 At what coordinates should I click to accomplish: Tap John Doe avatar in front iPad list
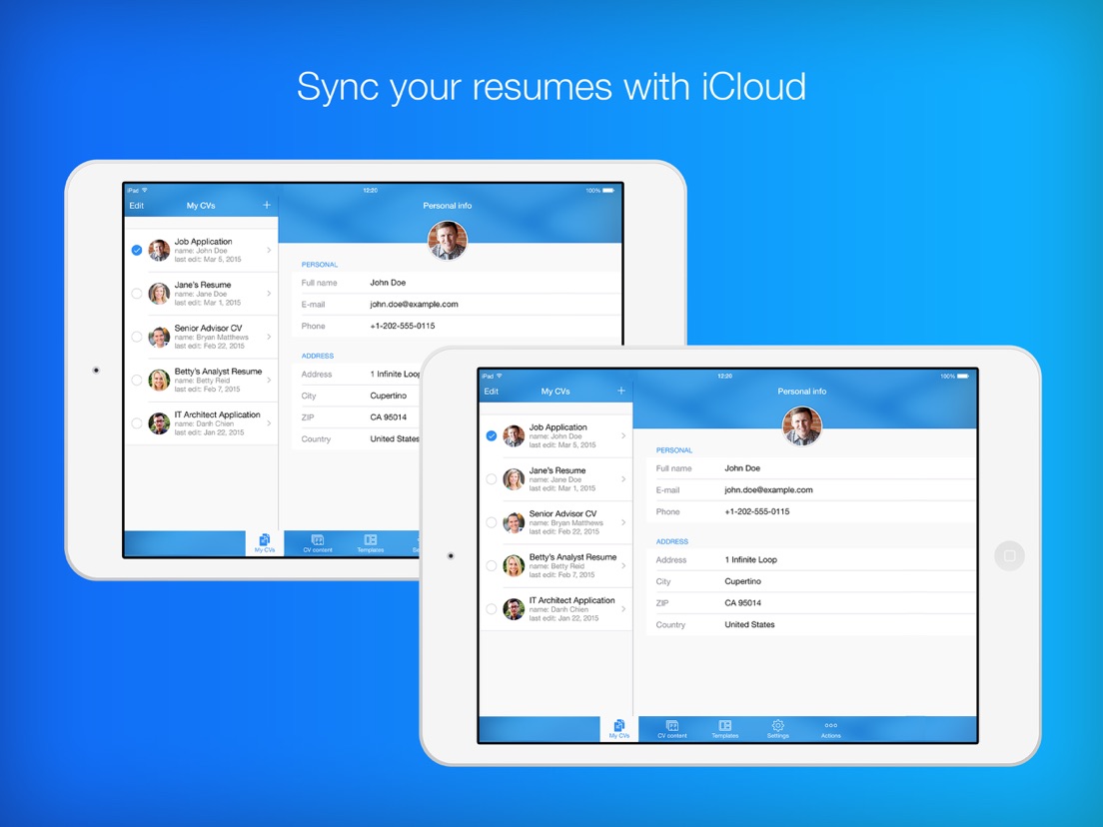pyautogui.click(x=514, y=436)
